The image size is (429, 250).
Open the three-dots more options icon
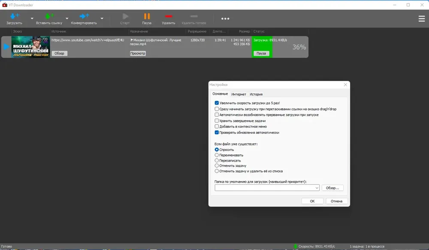pyautogui.click(x=225, y=18)
